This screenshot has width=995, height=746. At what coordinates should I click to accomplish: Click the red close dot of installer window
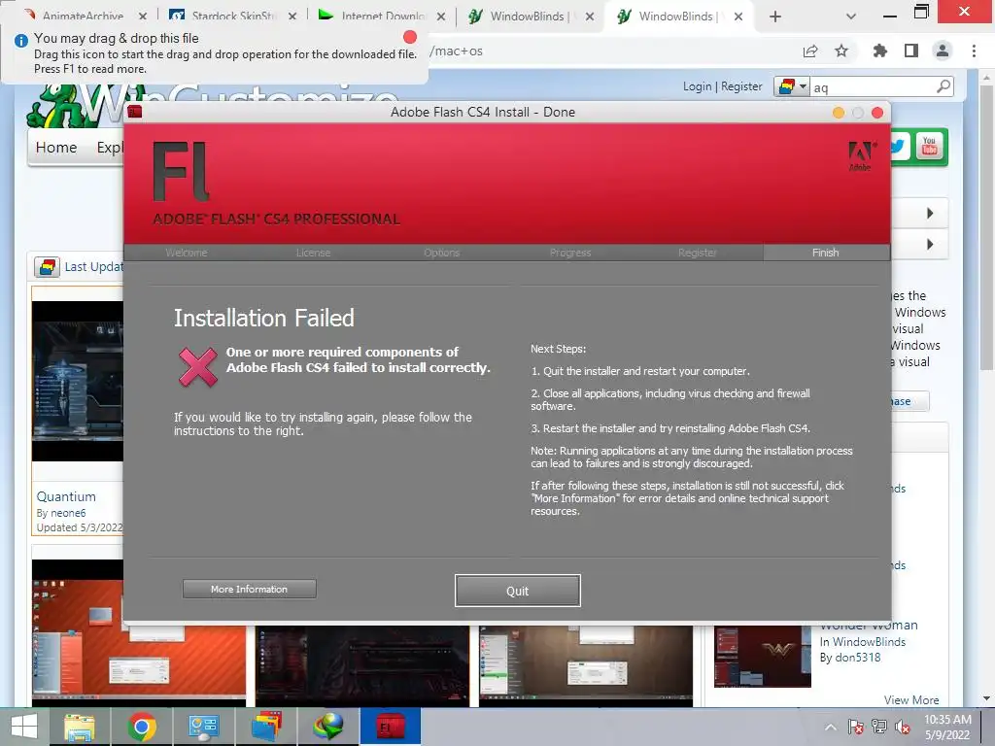[877, 113]
